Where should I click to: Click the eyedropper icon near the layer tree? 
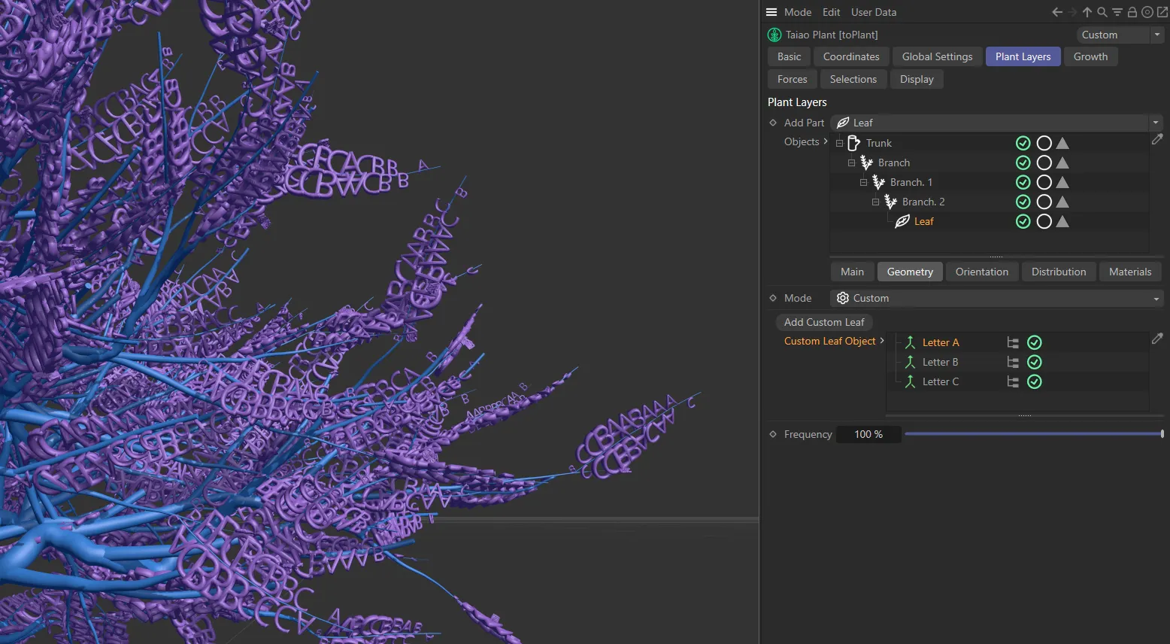(1157, 139)
